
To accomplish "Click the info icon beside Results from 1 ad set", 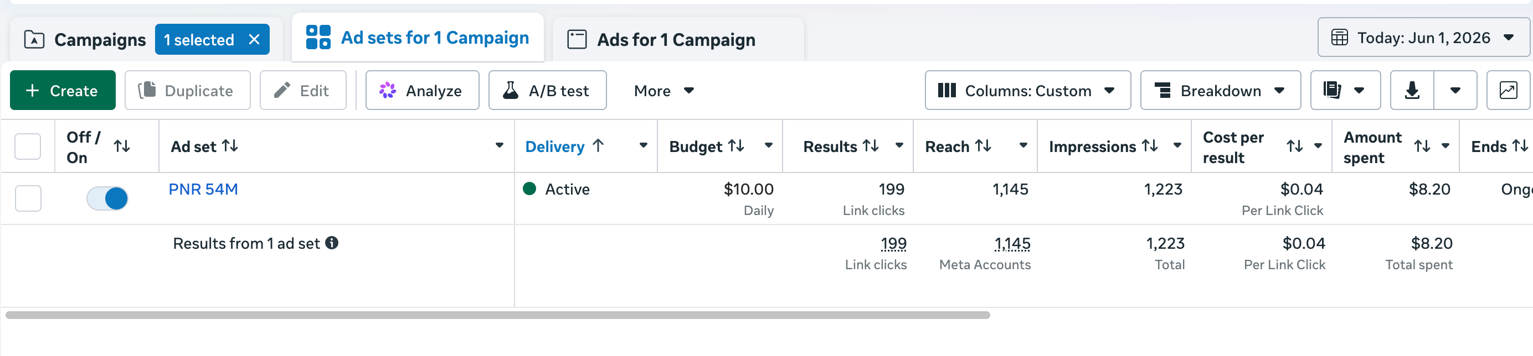I will [x=332, y=243].
